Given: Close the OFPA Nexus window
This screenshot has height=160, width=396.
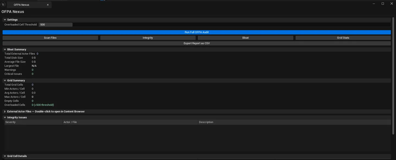Looking at the screenshot, I should [x=392, y=4].
